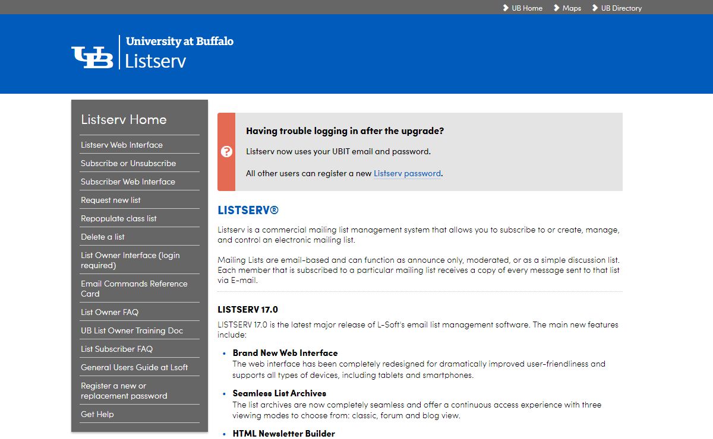The width and height of the screenshot is (713, 439).
Task: Open Repopulate class list page
Action: click(119, 218)
